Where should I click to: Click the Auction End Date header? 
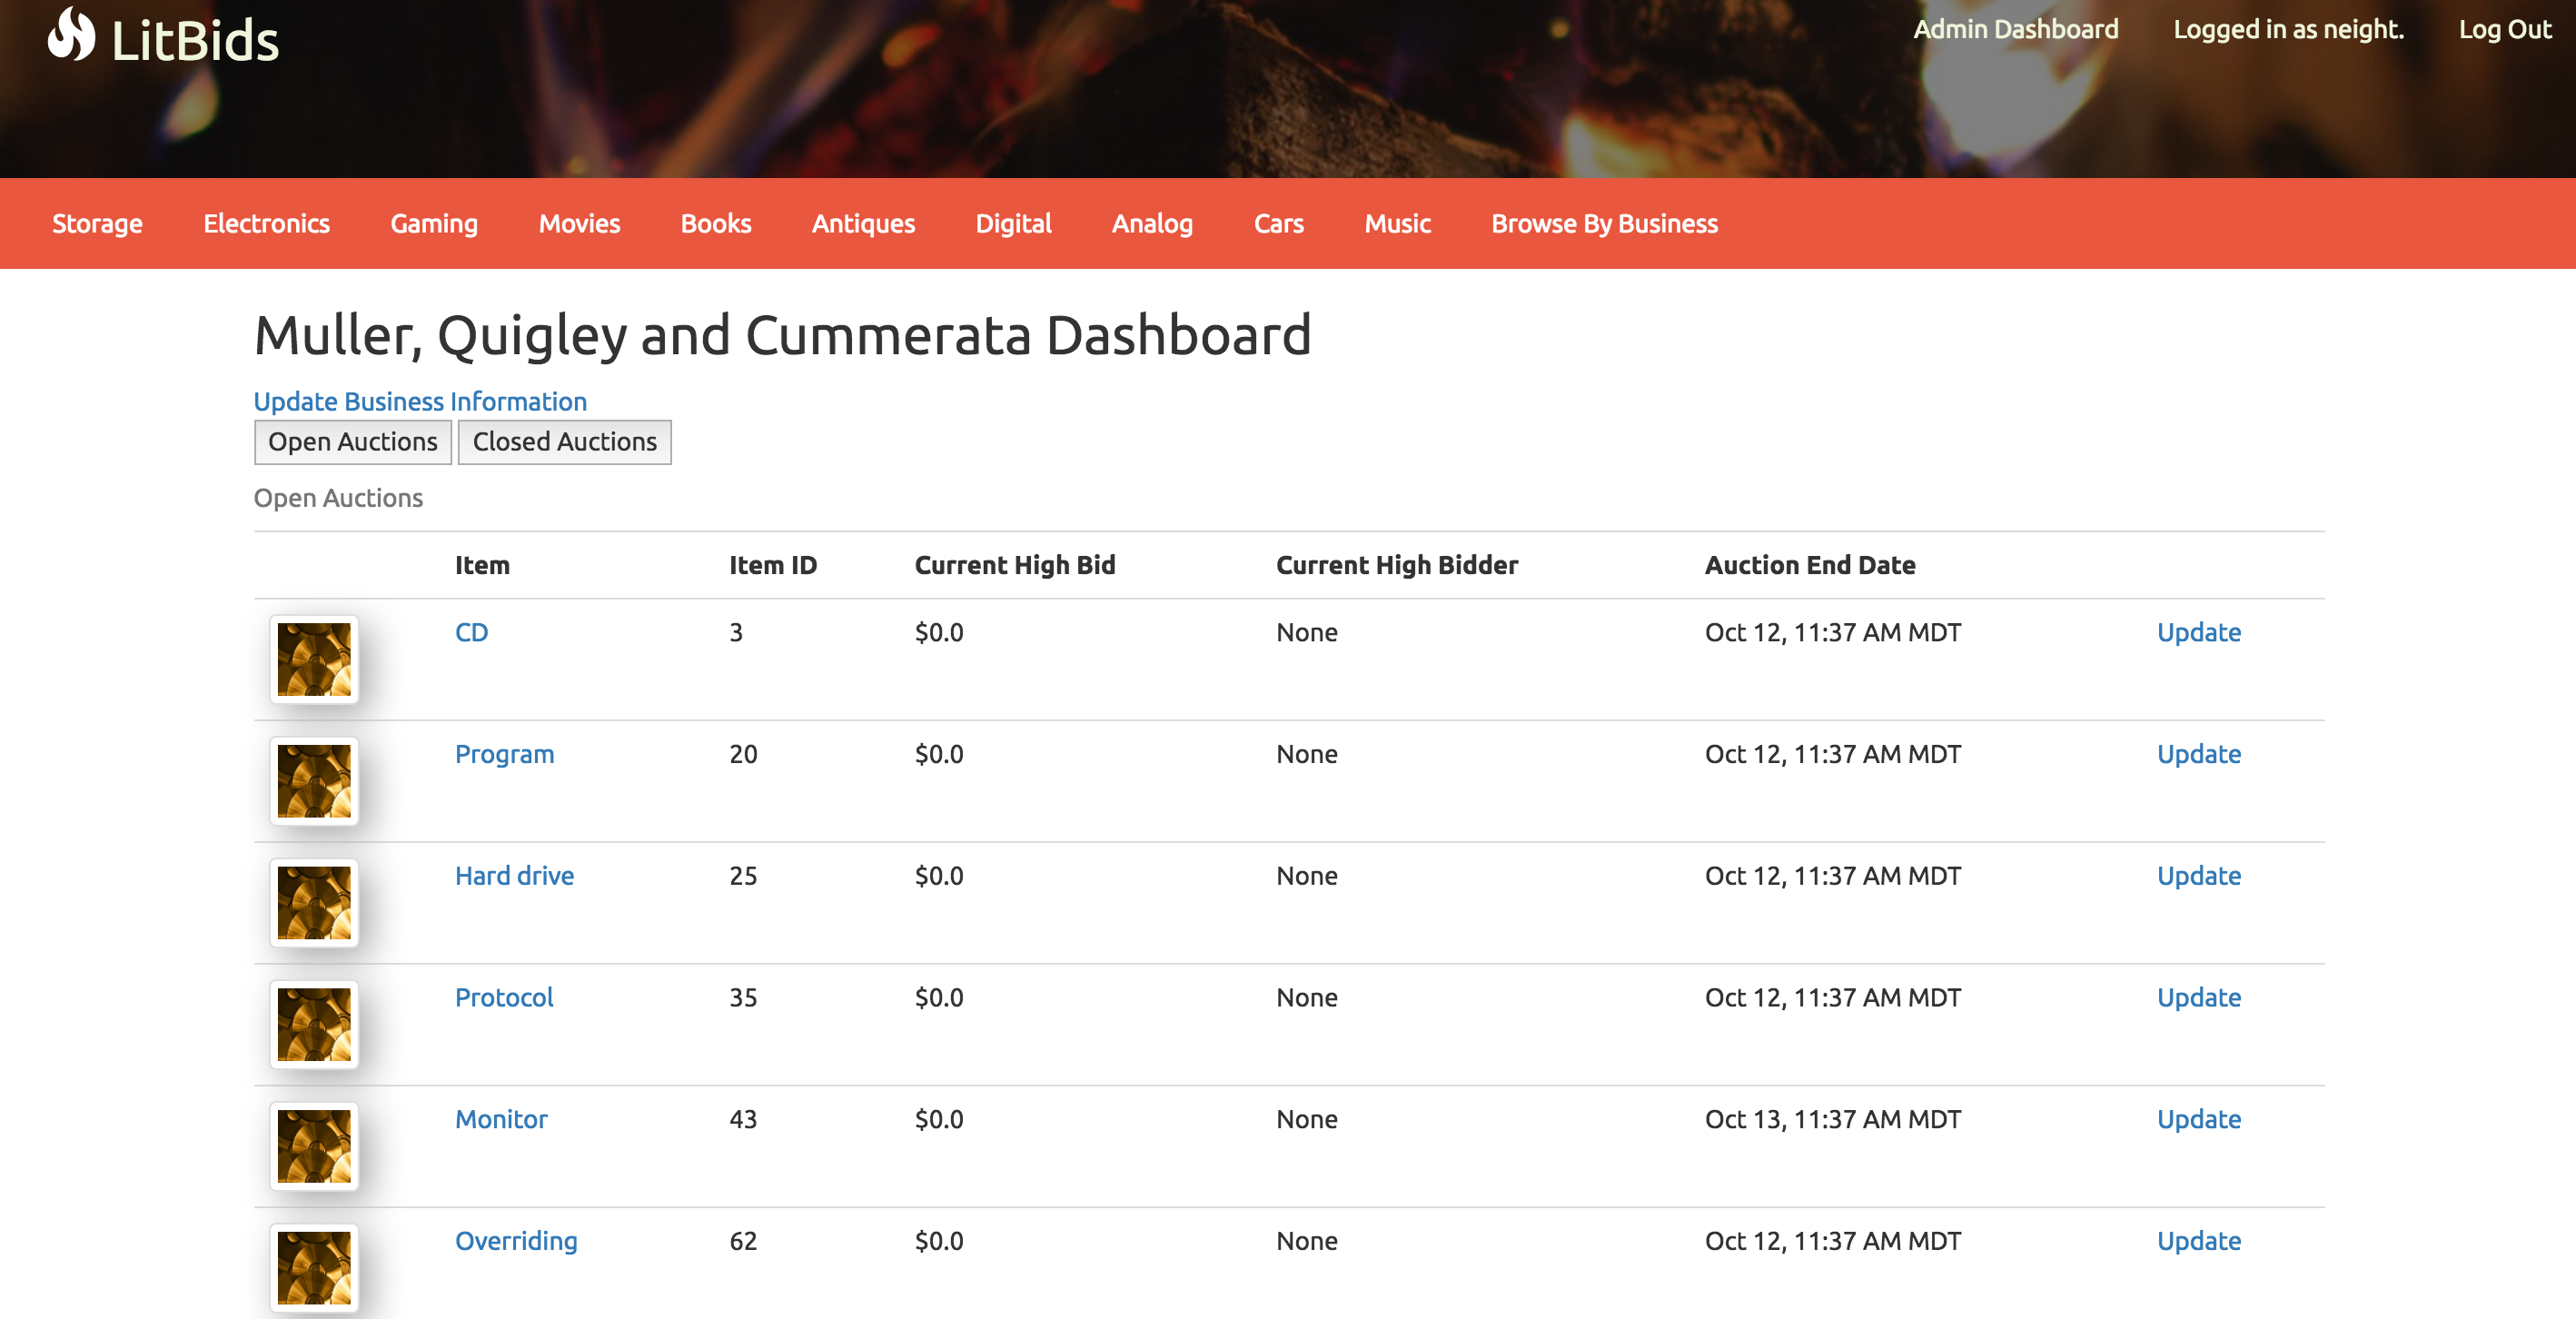(1809, 565)
